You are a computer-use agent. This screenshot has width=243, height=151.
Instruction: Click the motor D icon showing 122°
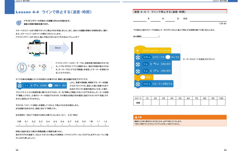(x=43, y=67)
